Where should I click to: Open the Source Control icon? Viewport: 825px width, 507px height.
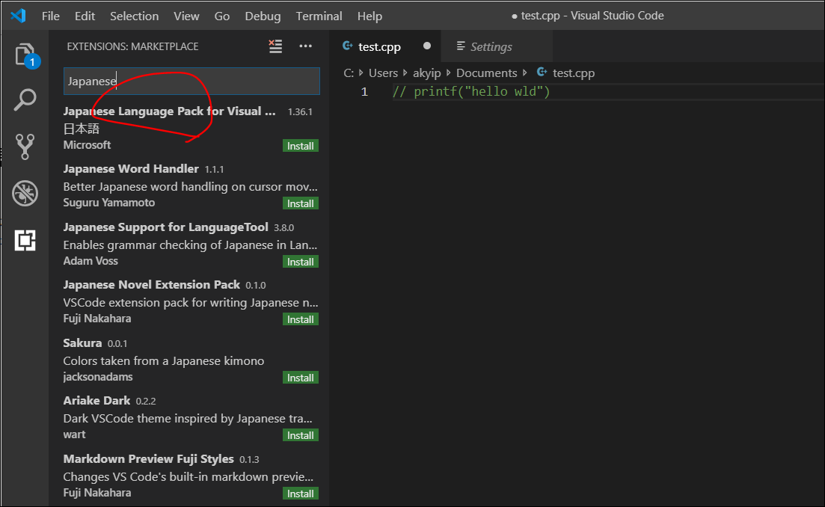pyautogui.click(x=25, y=147)
